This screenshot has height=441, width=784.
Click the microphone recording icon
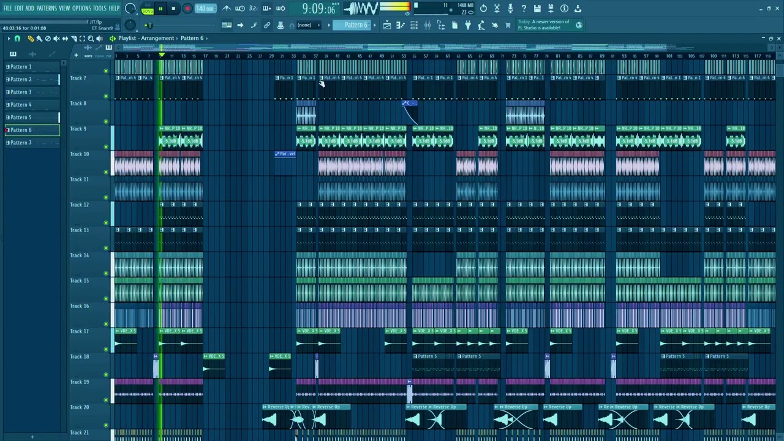[x=510, y=9]
